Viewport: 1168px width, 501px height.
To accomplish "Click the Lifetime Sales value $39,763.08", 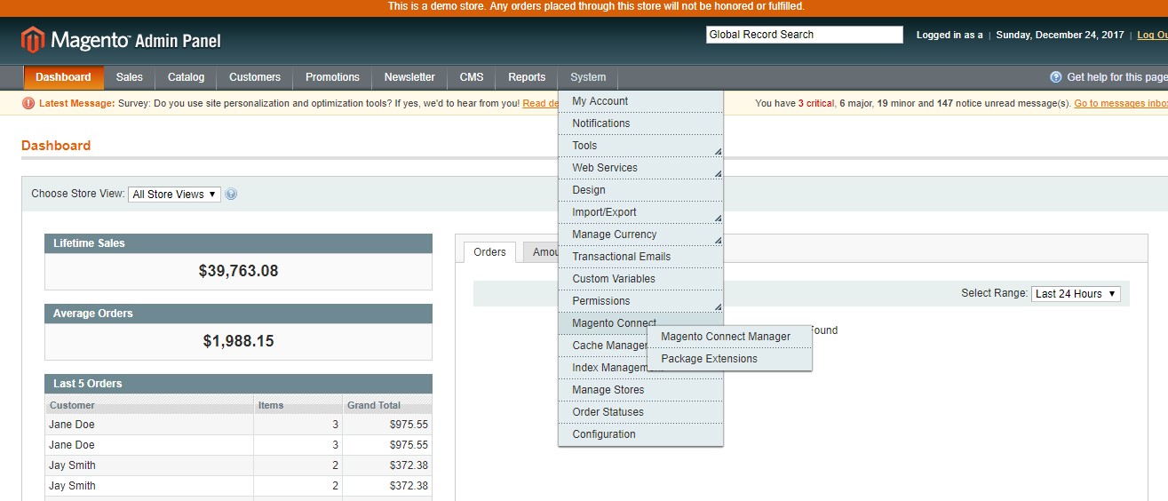I will click(238, 271).
